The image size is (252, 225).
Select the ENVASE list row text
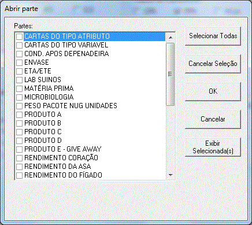(36, 62)
